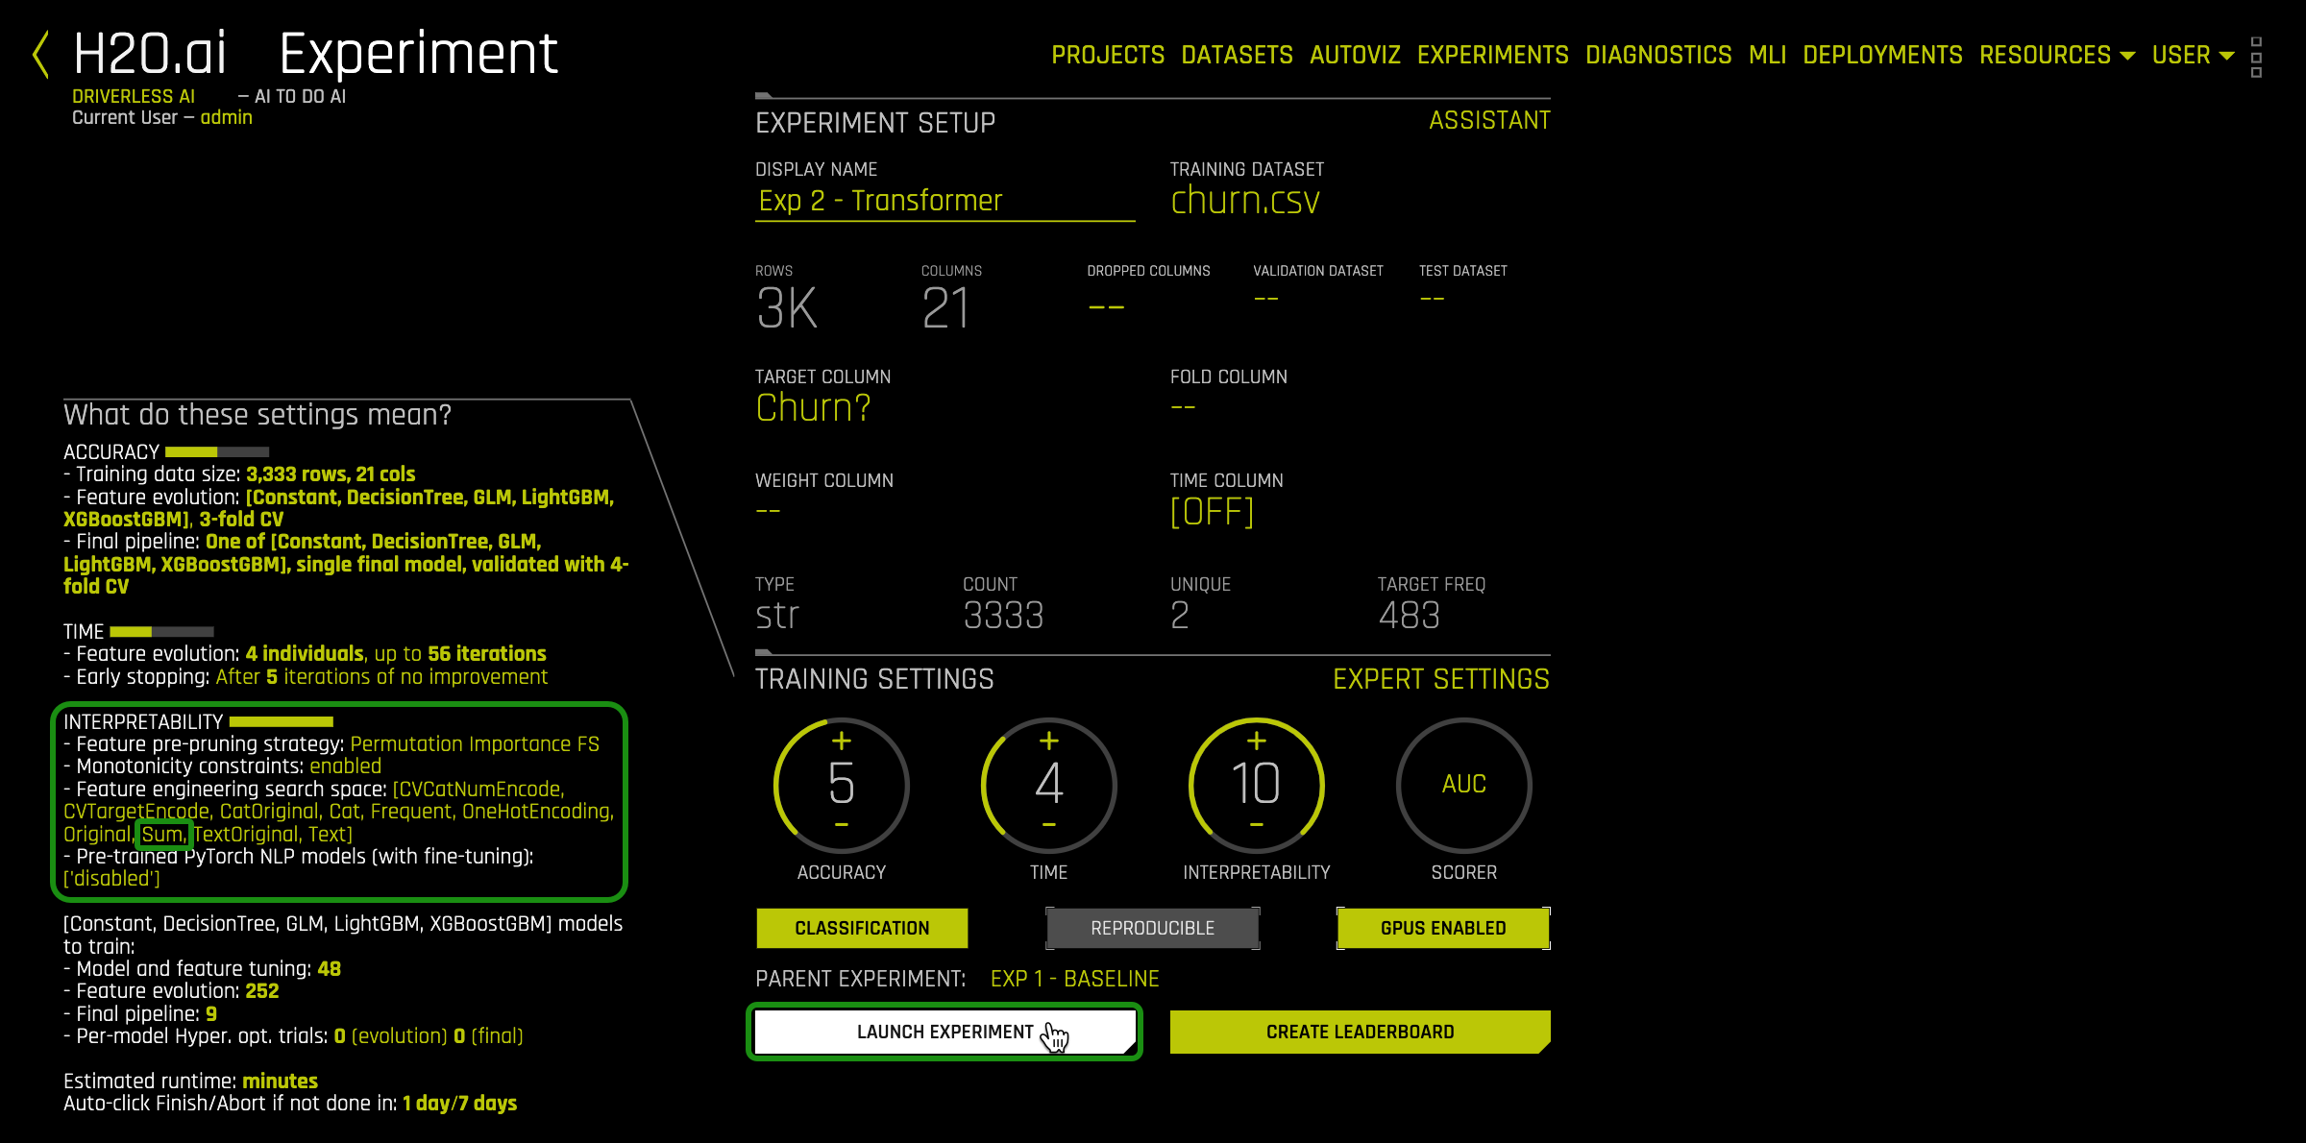Viewport: 2306px width, 1143px height.
Task: Increase Interpretability with plus sign
Action: pyautogui.click(x=1256, y=741)
